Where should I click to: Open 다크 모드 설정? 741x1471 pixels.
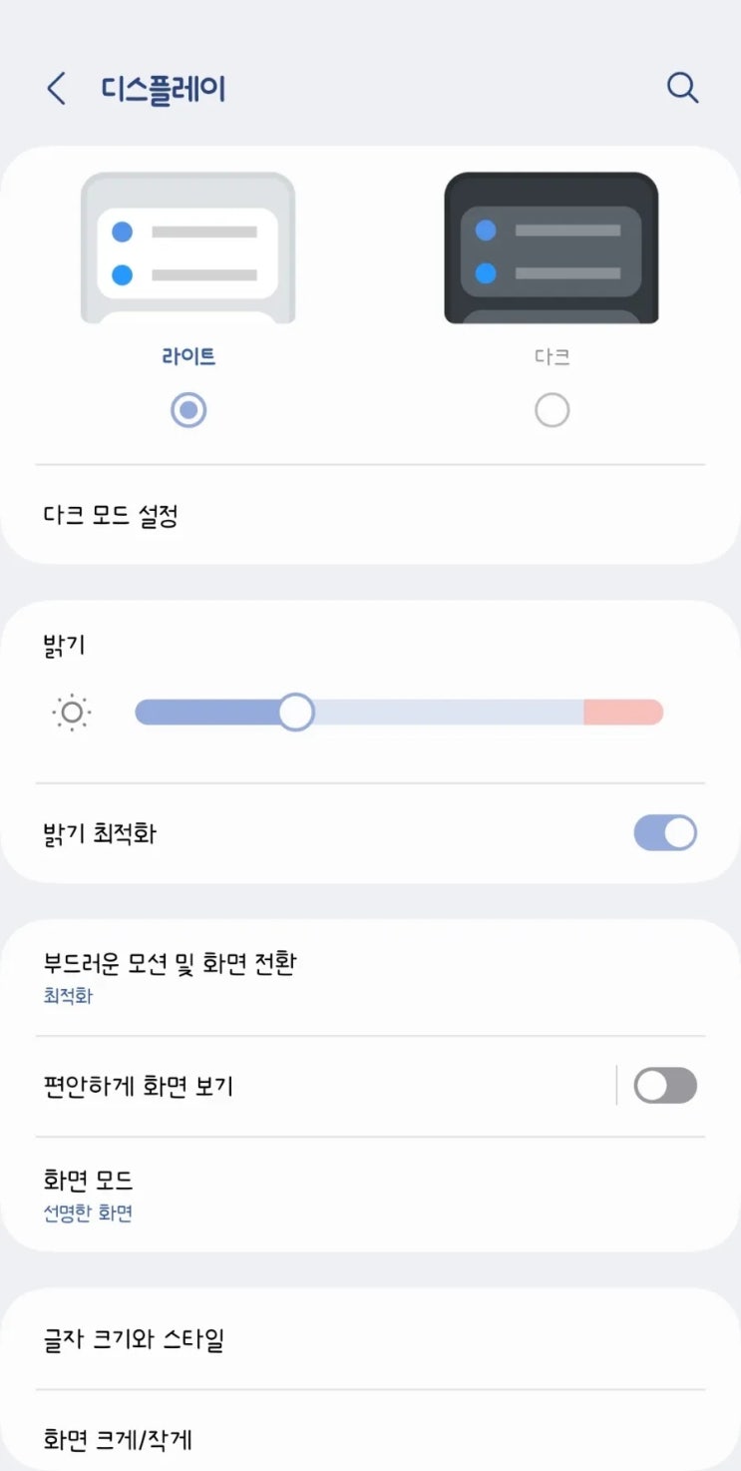[112, 516]
